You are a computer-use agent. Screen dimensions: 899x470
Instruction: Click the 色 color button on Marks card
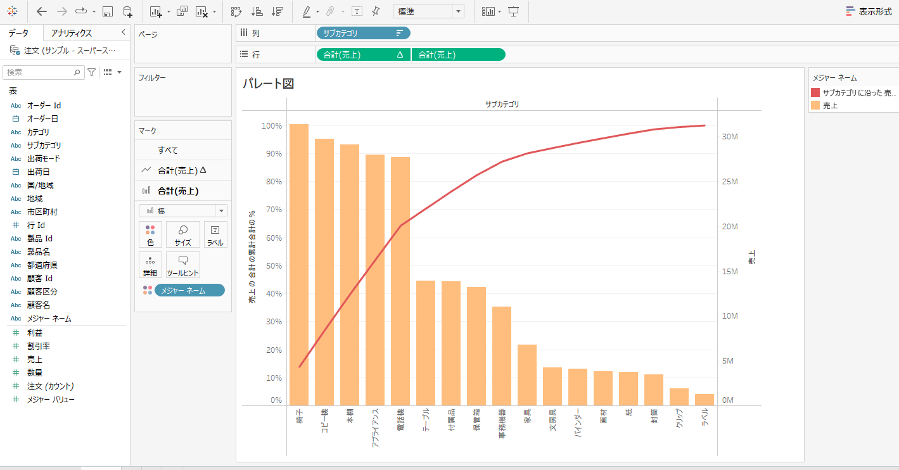click(150, 234)
